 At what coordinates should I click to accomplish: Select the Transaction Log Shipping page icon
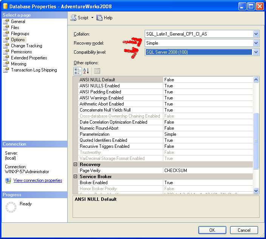tap(6, 70)
